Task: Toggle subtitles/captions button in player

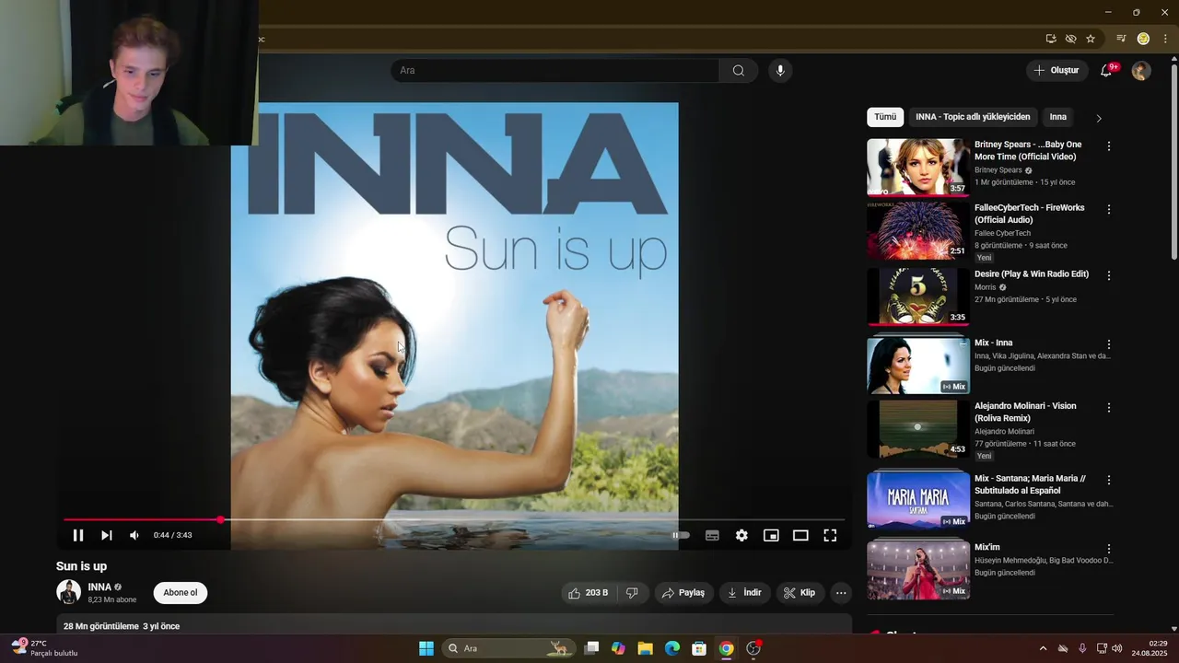Action: (712, 535)
